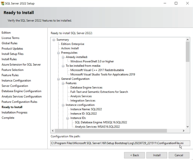193x160 pixels.
Task: Select Feature Configuration Rules step
Action: [19, 102]
